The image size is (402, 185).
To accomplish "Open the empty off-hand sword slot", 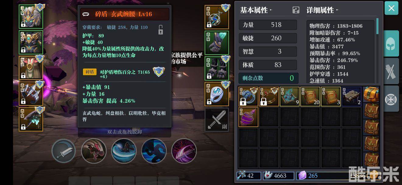I will coord(217,119).
